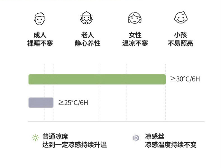Click the baby face icon
The height and width of the screenshot is (168, 221).
pos(180,18)
